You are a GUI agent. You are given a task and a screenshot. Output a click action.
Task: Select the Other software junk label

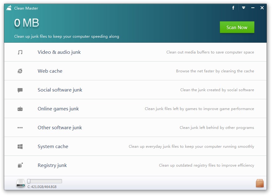coord(60,128)
